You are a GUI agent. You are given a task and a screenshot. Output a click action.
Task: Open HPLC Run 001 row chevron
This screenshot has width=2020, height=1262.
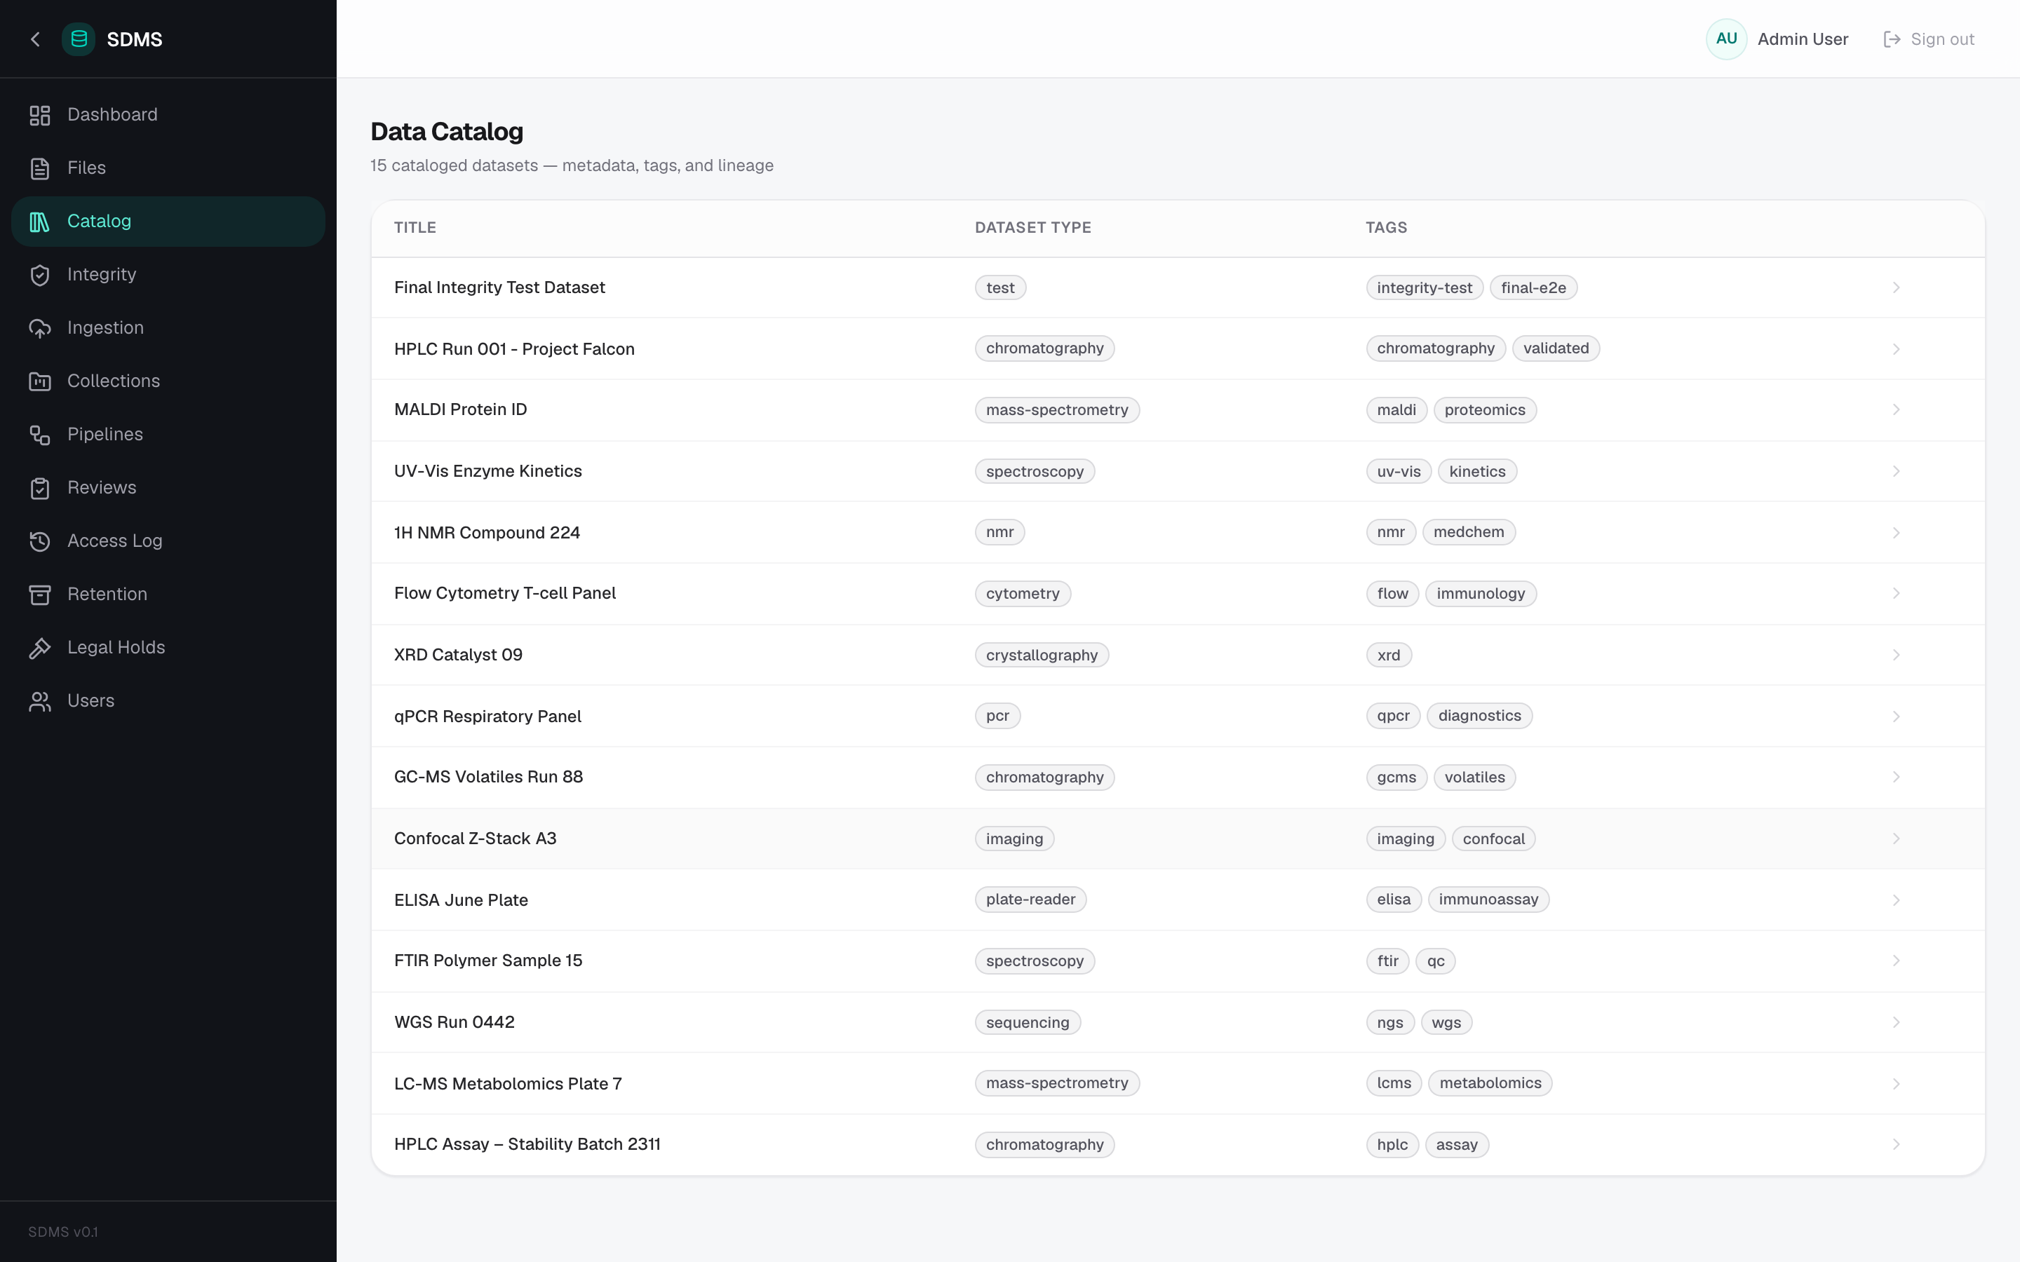pos(1896,349)
